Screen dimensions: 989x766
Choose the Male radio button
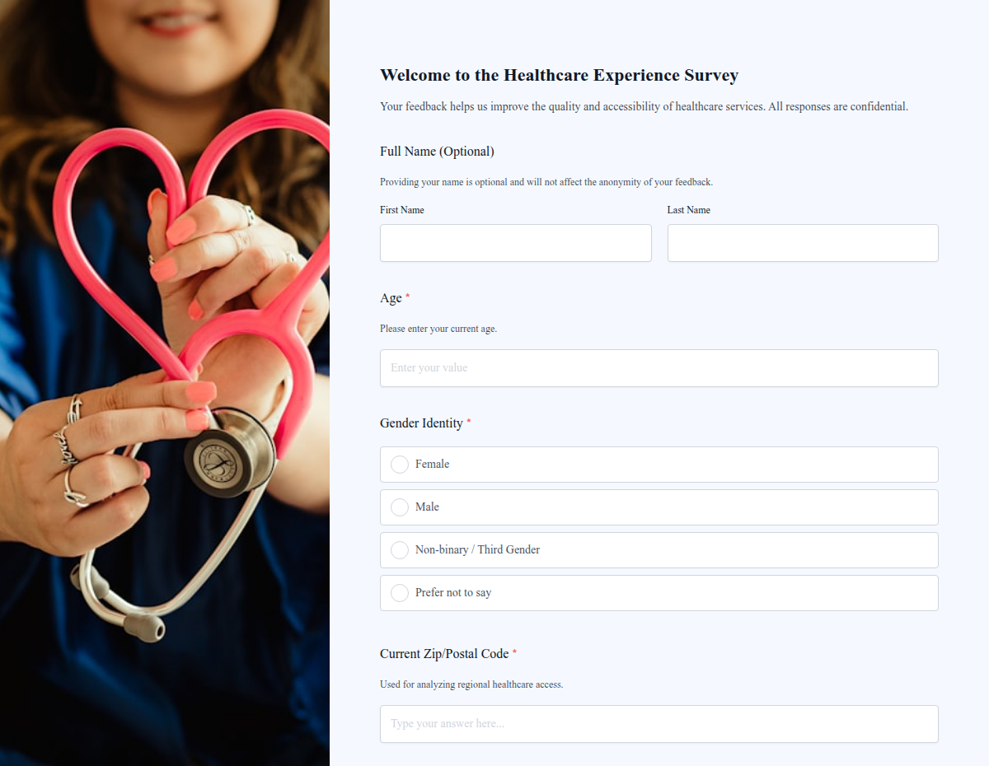point(400,507)
